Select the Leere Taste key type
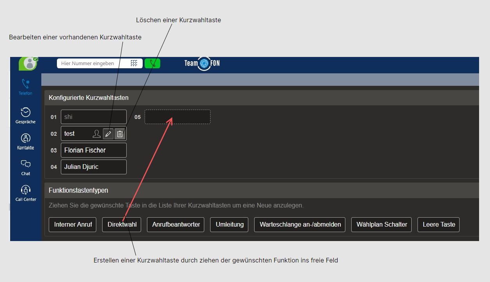490x282 pixels. click(x=439, y=225)
